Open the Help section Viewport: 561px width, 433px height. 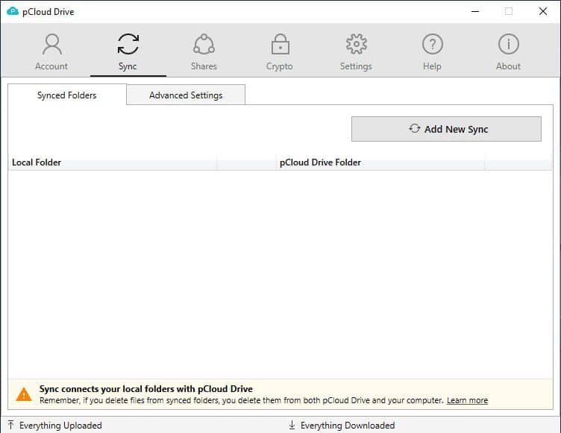pos(432,51)
